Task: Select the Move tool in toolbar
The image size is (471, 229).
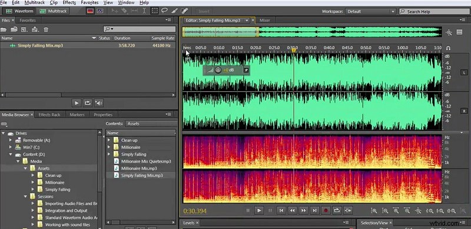Action: (x=114, y=11)
